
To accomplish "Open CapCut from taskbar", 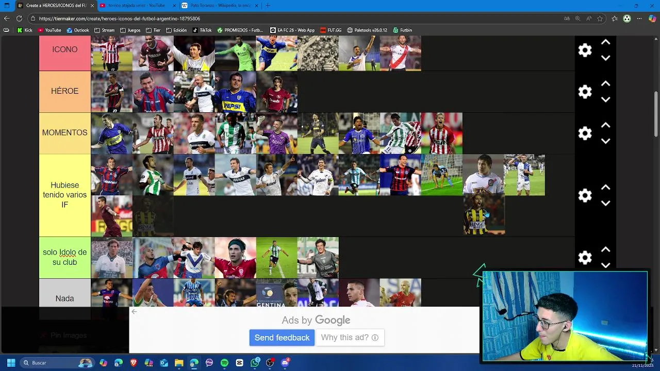I will pyautogui.click(x=239, y=363).
